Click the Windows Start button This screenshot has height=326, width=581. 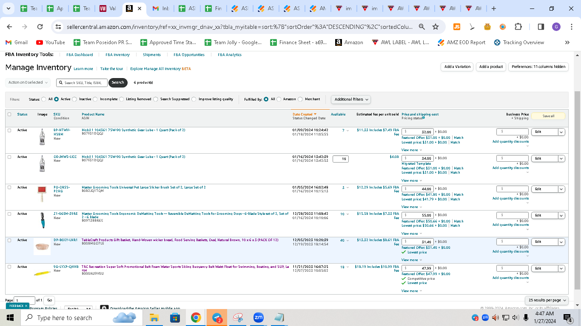click(x=10, y=318)
